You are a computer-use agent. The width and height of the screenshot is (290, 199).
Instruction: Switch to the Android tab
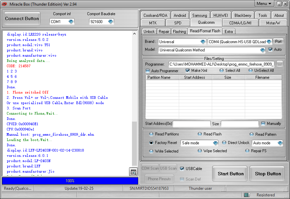pos(180,15)
